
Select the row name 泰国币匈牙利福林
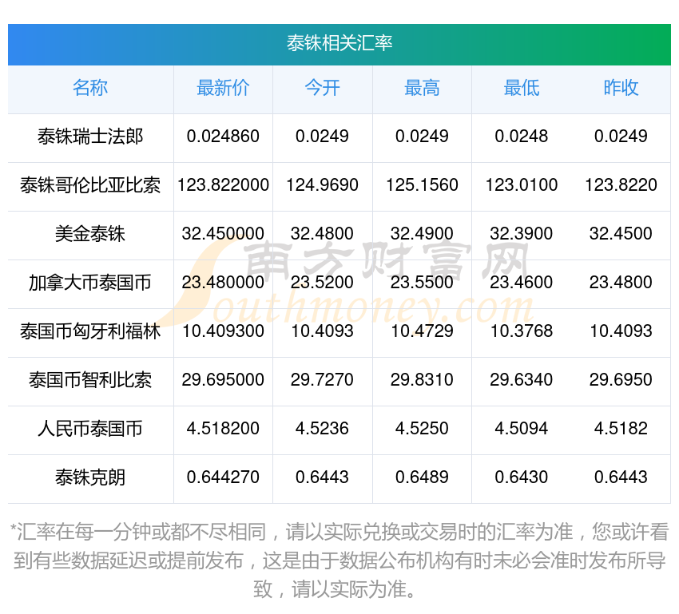pos(90,331)
